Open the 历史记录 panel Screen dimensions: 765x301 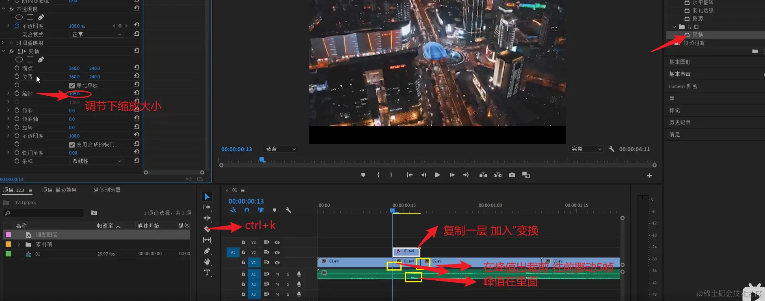coord(680,122)
